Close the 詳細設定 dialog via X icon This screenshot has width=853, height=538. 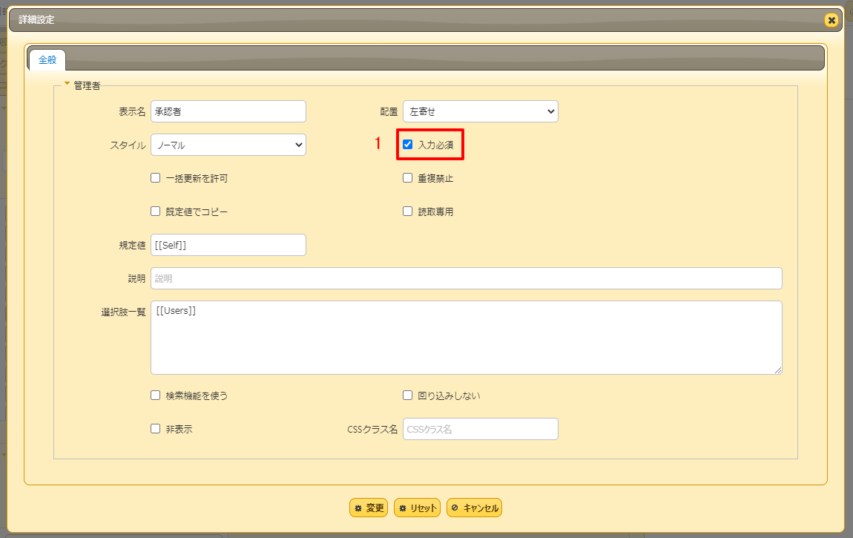[x=831, y=21]
